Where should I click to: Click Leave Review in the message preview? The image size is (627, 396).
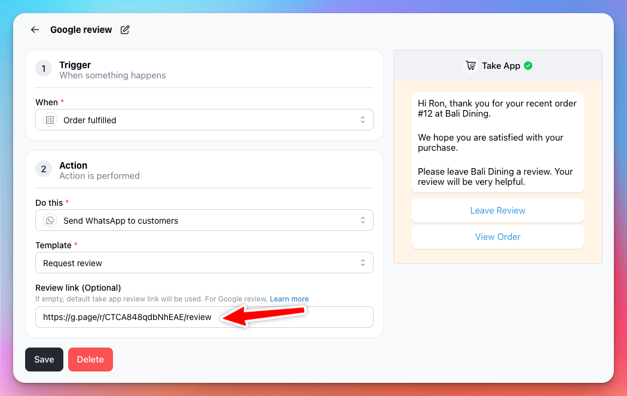tap(497, 211)
